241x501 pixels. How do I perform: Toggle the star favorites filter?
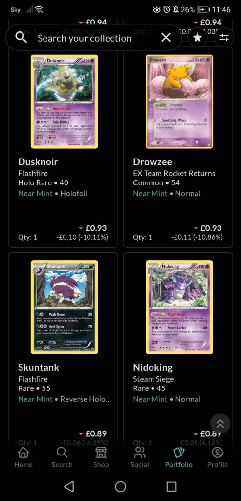pos(197,38)
